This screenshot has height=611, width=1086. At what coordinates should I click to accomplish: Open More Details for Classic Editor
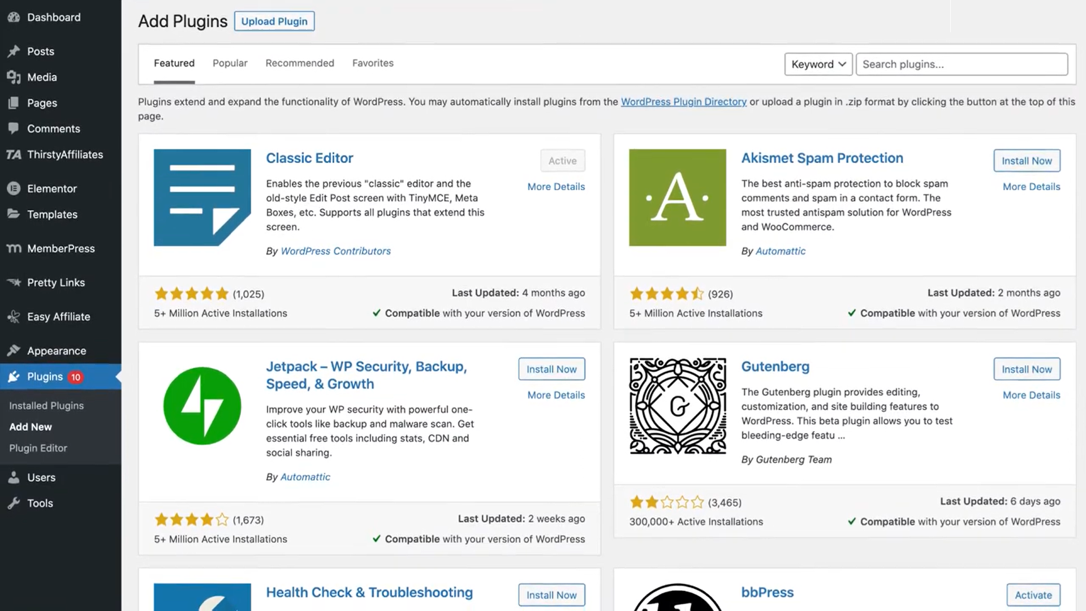[556, 187]
